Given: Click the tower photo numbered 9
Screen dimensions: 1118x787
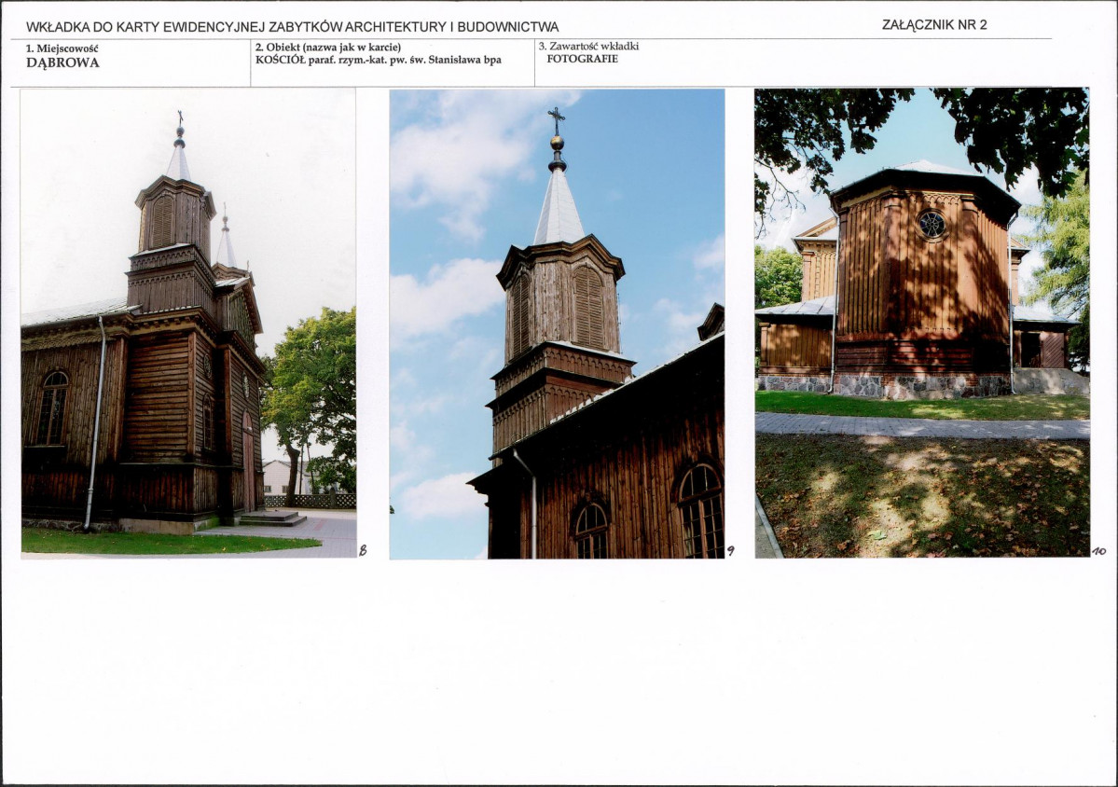Looking at the screenshot, I should click(x=557, y=324).
